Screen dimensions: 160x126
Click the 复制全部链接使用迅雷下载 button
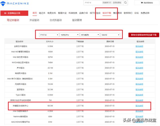[144, 35]
